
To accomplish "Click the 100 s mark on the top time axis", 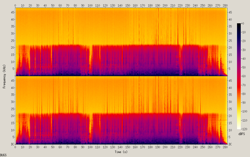I will click(x=90, y=5).
